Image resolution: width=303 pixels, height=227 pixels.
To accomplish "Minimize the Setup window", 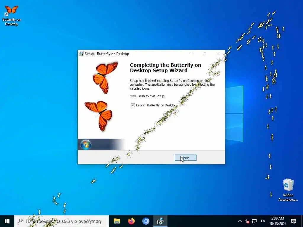I will (191, 54).
